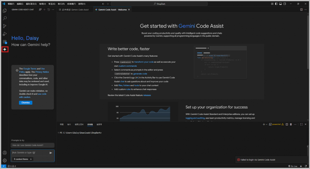Open the 'custom commands' link
This screenshot has height=169, width=310.
click(127, 66)
